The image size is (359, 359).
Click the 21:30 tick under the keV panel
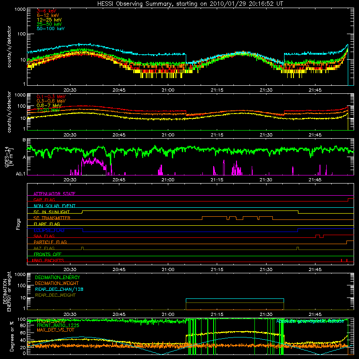[266, 90]
